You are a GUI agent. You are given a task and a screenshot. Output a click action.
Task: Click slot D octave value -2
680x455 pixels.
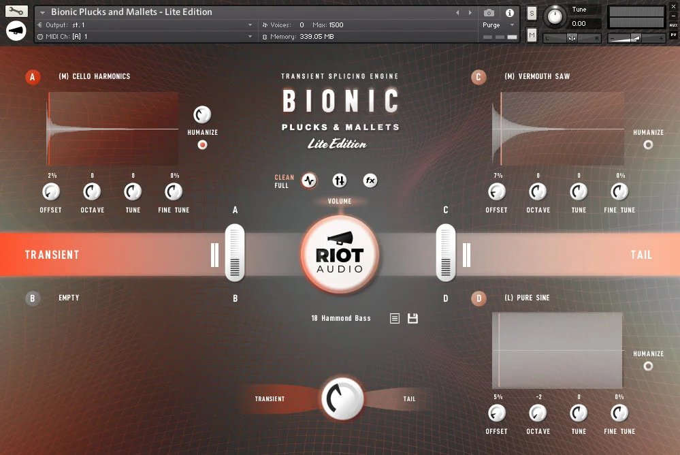[538, 397]
